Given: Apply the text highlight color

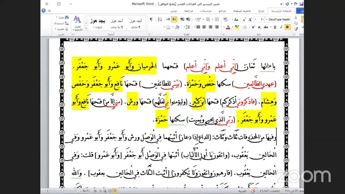Looking at the screenshot, I should [x=237, y=27].
